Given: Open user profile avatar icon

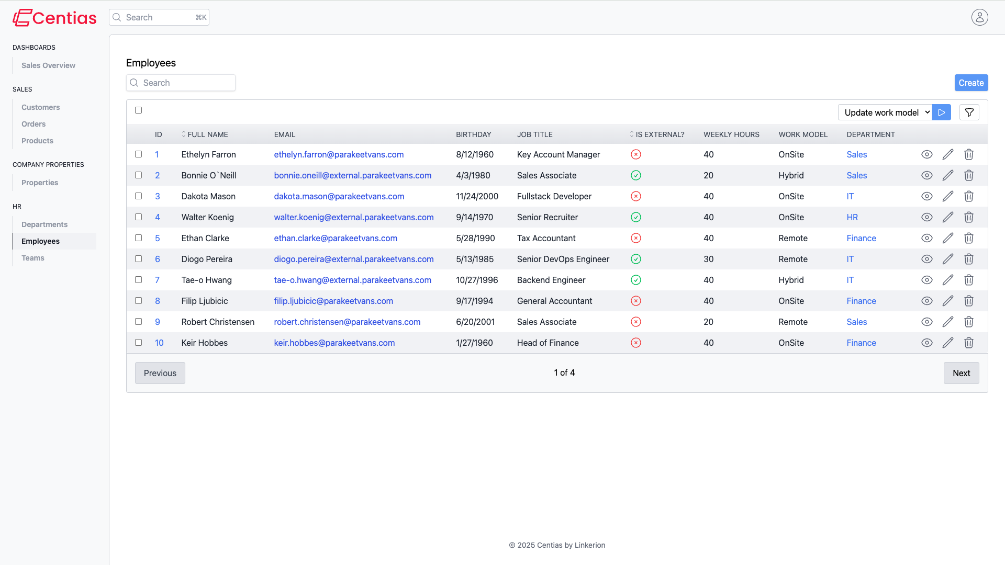Looking at the screenshot, I should click(x=979, y=17).
